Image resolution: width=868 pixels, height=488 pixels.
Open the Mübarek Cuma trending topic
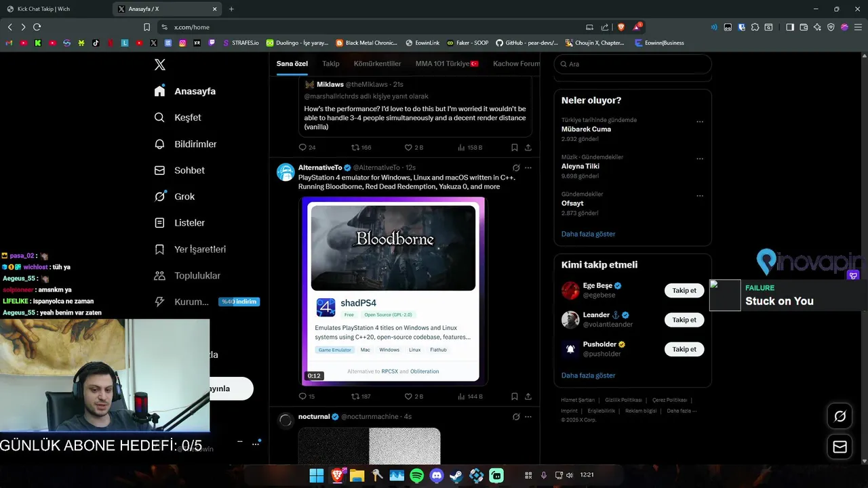586,129
